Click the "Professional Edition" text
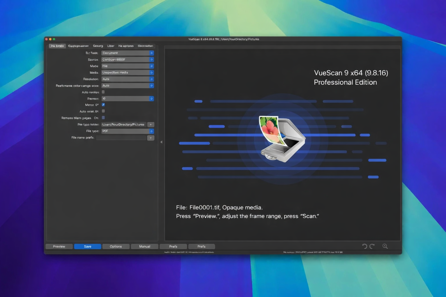The image size is (446, 297). [x=345, y=82]
